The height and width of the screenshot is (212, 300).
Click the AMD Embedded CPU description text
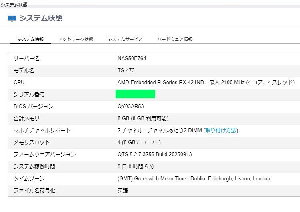point(206,82)
